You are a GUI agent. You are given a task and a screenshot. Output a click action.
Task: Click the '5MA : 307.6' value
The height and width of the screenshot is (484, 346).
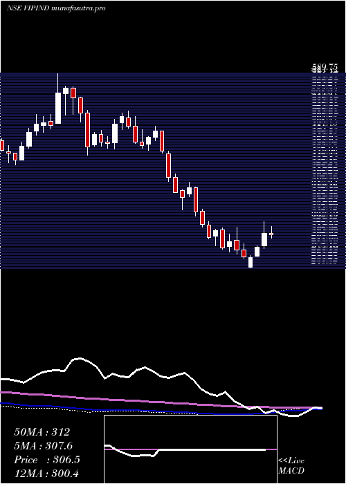[44, 446]
